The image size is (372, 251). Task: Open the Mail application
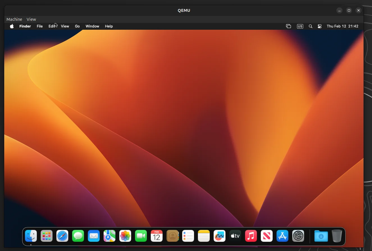pyautogui.click(x=93, y=236)
